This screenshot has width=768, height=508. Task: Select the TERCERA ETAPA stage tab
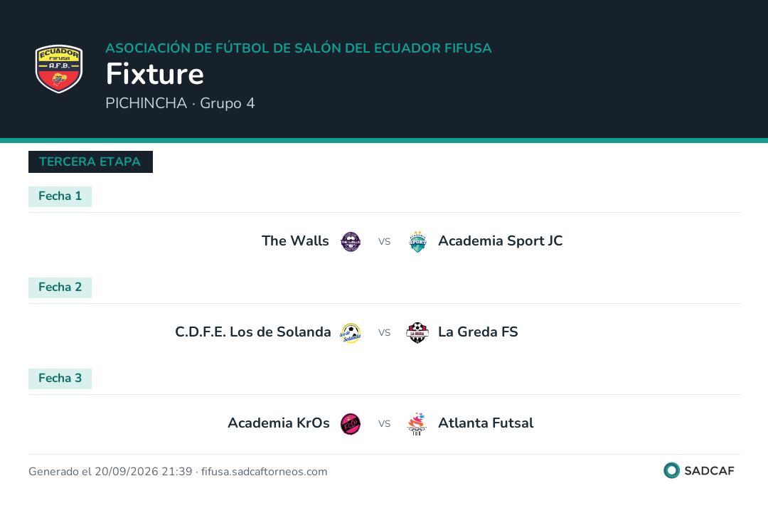coord(90,162)
